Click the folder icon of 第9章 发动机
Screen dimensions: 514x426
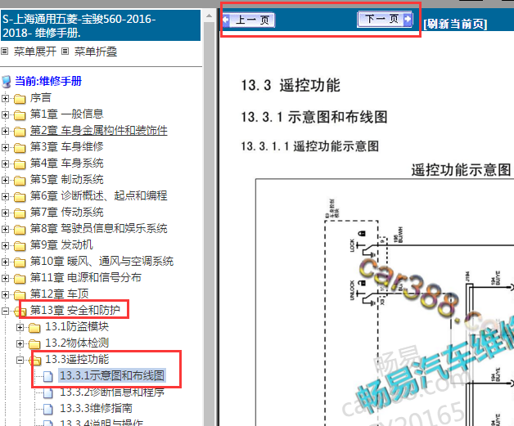coord(20,246)
